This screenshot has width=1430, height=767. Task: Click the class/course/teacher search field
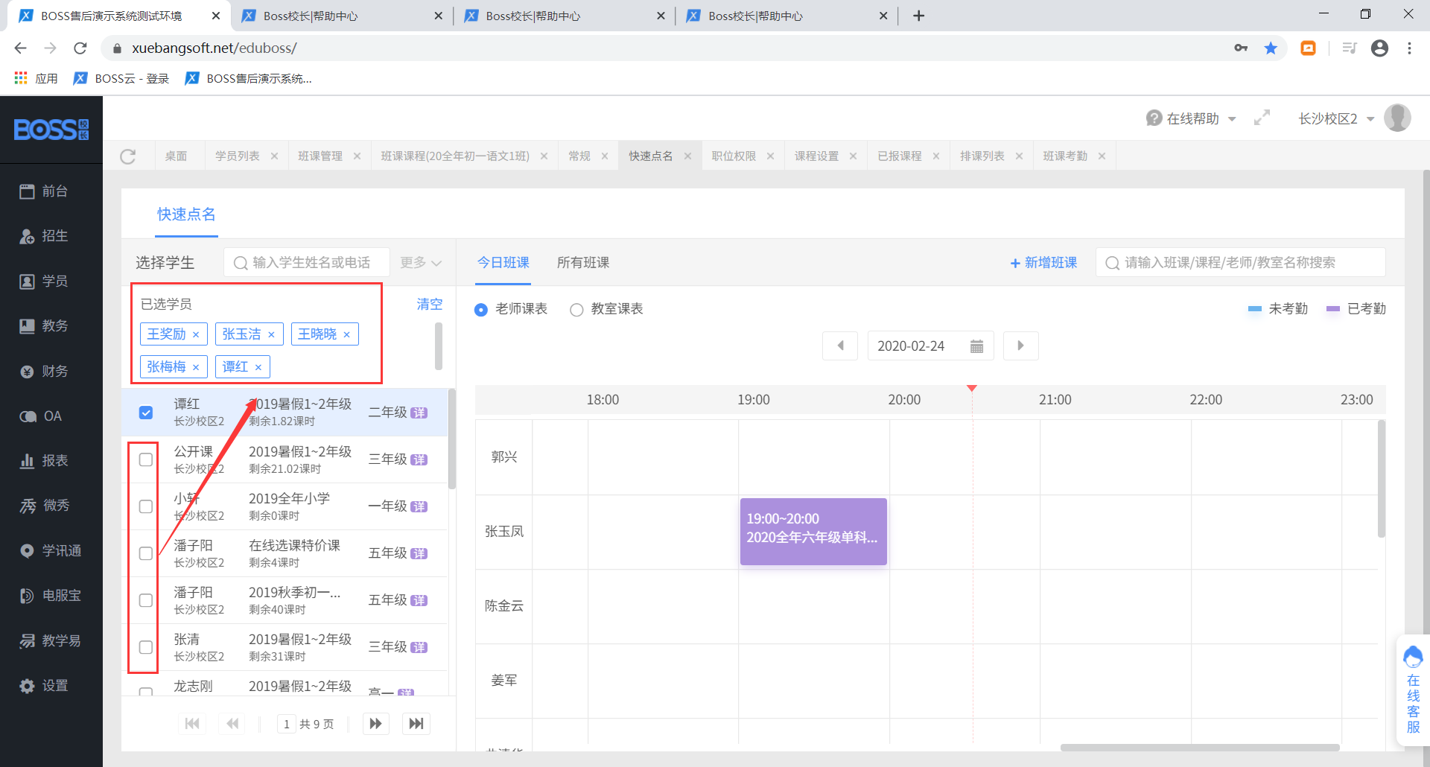point(1240,262)
